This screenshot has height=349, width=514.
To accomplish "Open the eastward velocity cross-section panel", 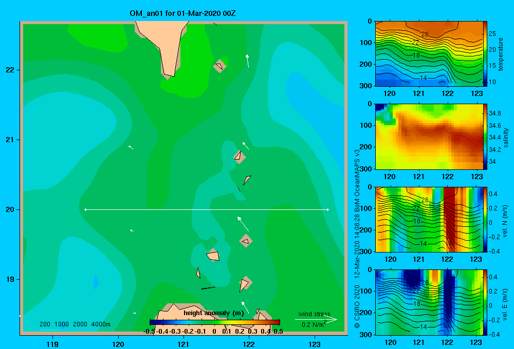I will (429, 302).
